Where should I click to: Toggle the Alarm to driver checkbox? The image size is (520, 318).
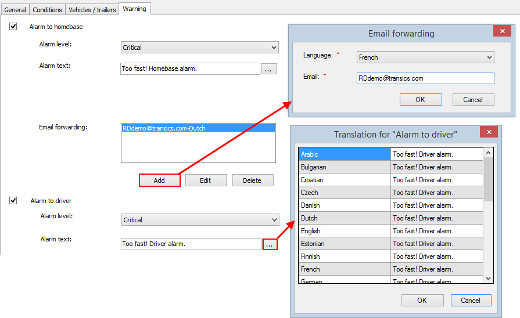[x=13, y=201]
